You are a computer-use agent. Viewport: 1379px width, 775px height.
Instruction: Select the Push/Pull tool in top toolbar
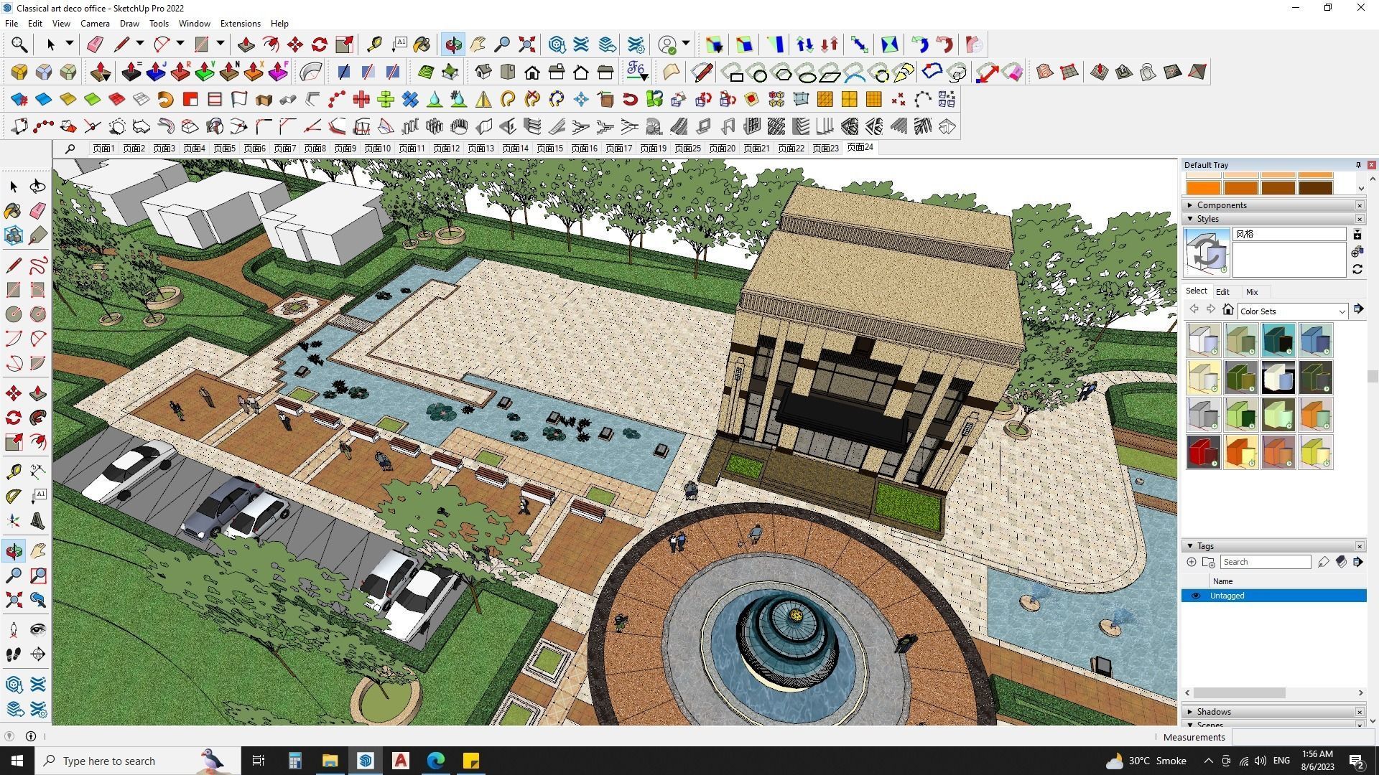246,44
